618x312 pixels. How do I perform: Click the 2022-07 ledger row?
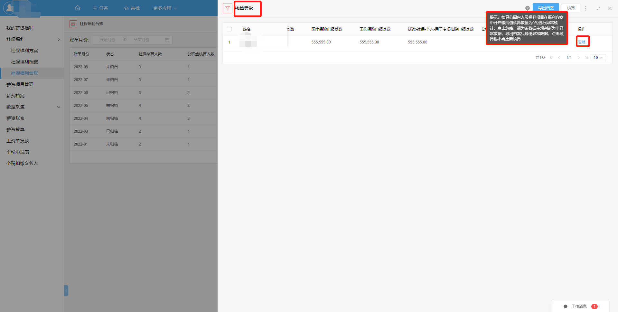144,80
